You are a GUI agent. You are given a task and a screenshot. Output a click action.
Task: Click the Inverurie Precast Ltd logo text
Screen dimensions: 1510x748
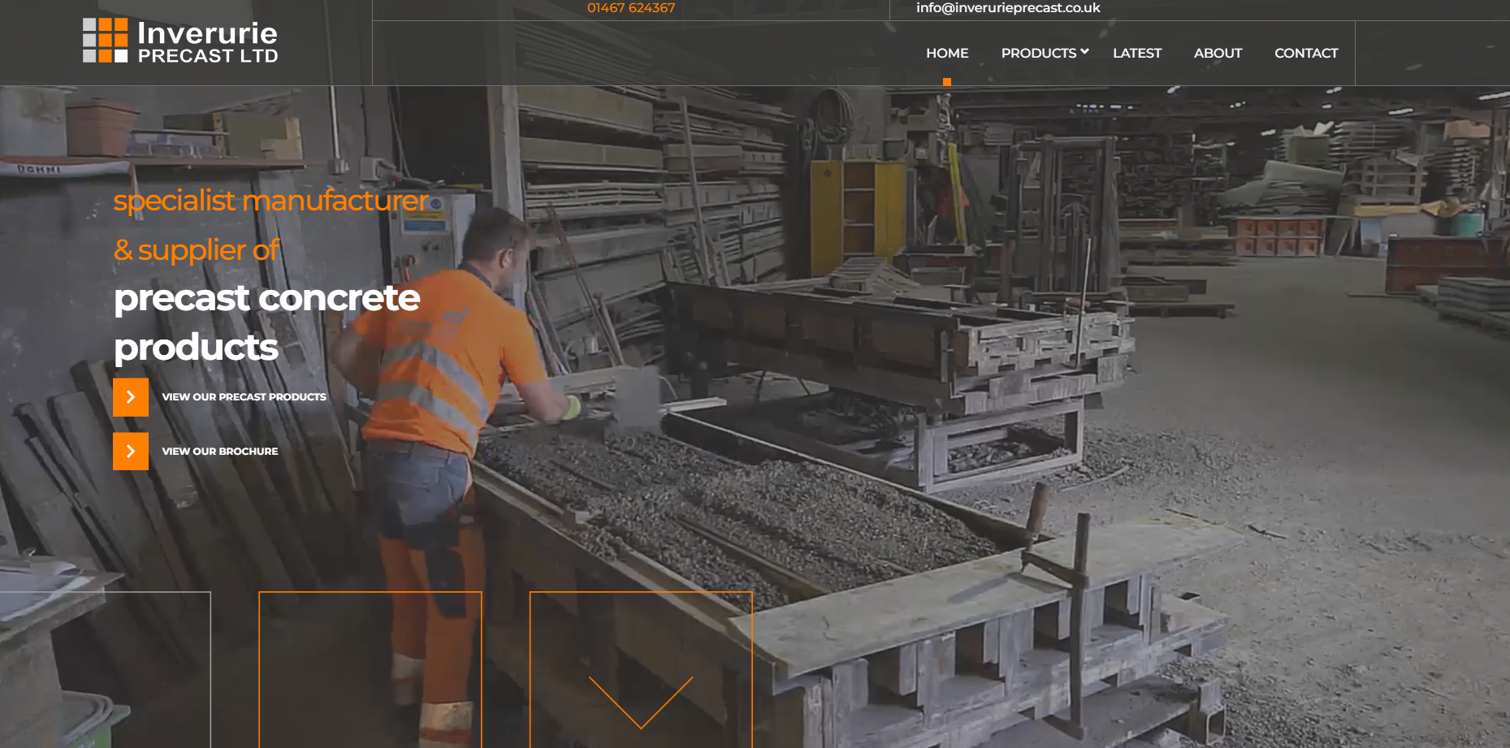pos(207,42)
